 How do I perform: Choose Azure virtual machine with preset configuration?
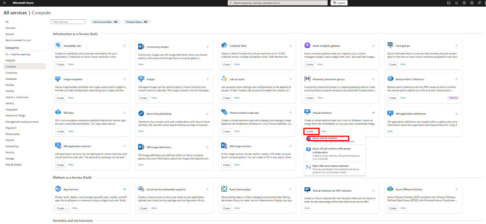coord(335,153)
